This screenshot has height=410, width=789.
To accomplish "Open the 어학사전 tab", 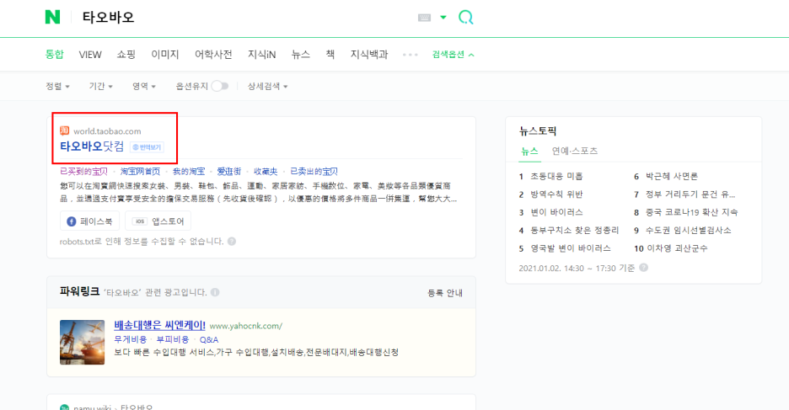I will coord(213,54).
